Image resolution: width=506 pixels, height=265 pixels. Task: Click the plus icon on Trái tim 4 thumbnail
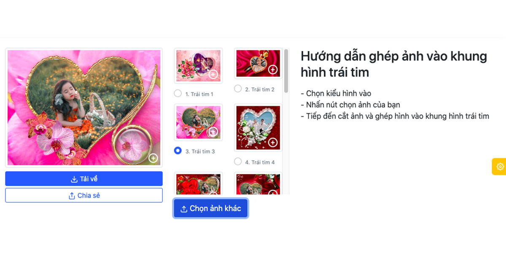pyautogui.click(x=273, y=143)
